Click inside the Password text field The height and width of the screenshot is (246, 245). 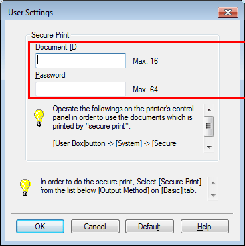[x=80, y=89]
